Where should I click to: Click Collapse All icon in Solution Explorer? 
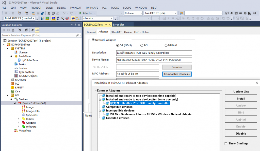pyautogui.click(x=26, y=30)
